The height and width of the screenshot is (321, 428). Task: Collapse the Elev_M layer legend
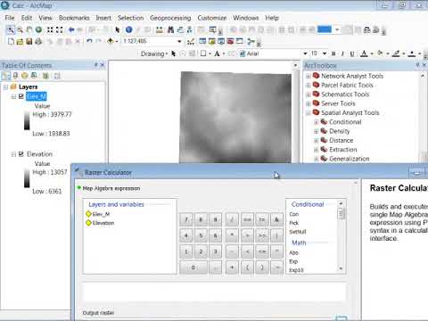click(13, 96)
